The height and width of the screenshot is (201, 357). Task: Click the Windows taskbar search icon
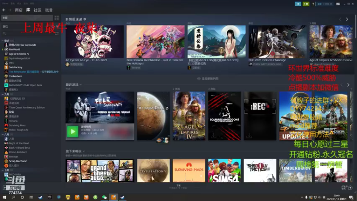coord(13,197)
